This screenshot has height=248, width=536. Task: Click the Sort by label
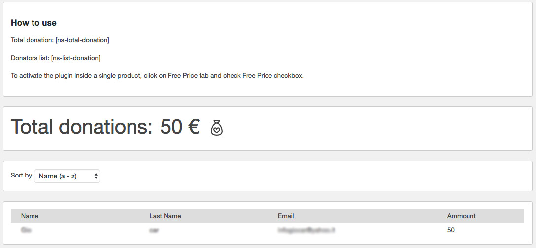21,176
